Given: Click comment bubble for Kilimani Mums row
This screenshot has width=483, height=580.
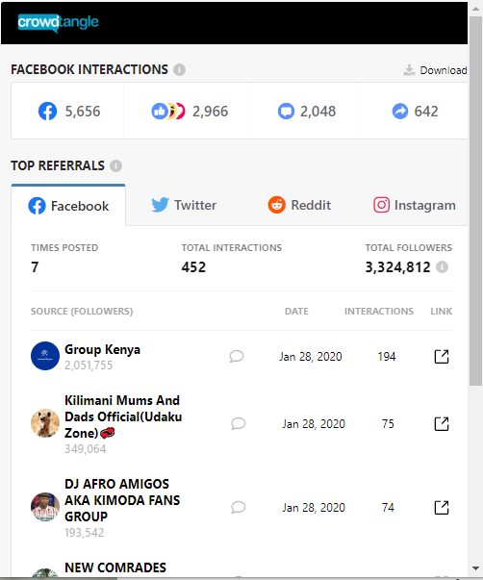Looking at the screenshot, I should coord(238,424).
